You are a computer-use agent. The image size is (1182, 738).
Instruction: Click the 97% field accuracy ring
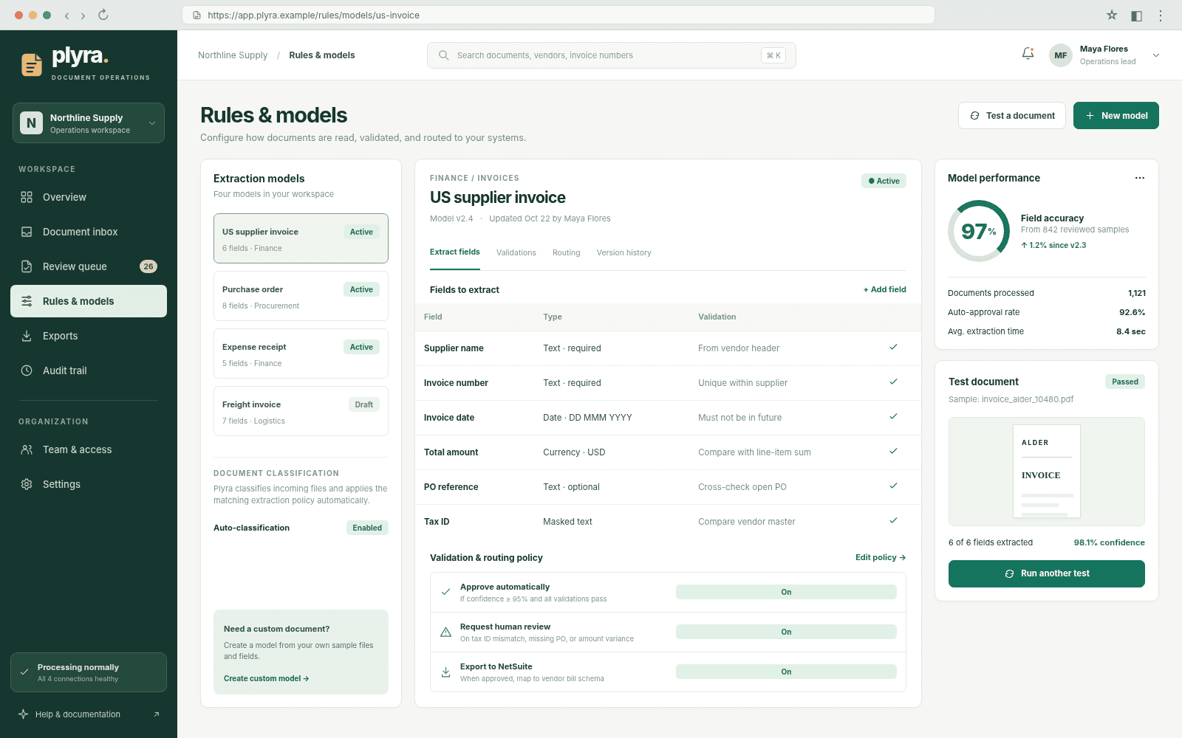click(979, 231)
